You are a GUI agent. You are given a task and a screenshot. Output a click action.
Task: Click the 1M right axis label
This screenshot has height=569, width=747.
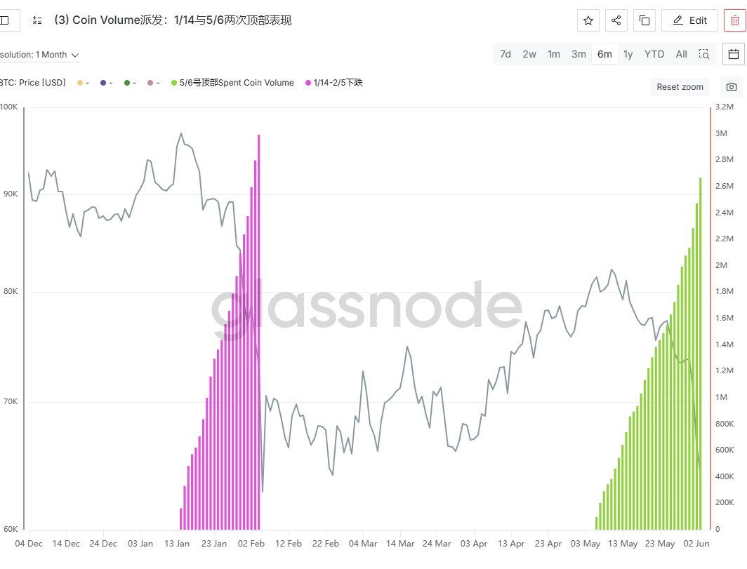721,397
